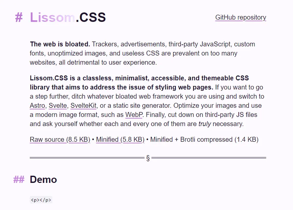Click the Demo section heading
Image resolution: width=293 pixels, height=210 pixels.
point(43,180)
